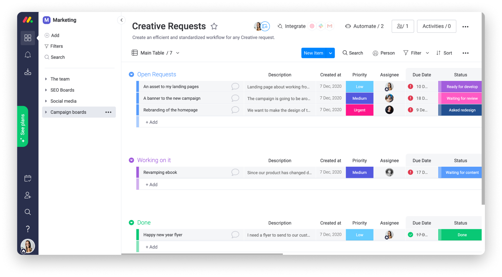Click the green done check in Happy new year flyer row
The height and width of the screenshot is (277, 502).
pos(410,235)
